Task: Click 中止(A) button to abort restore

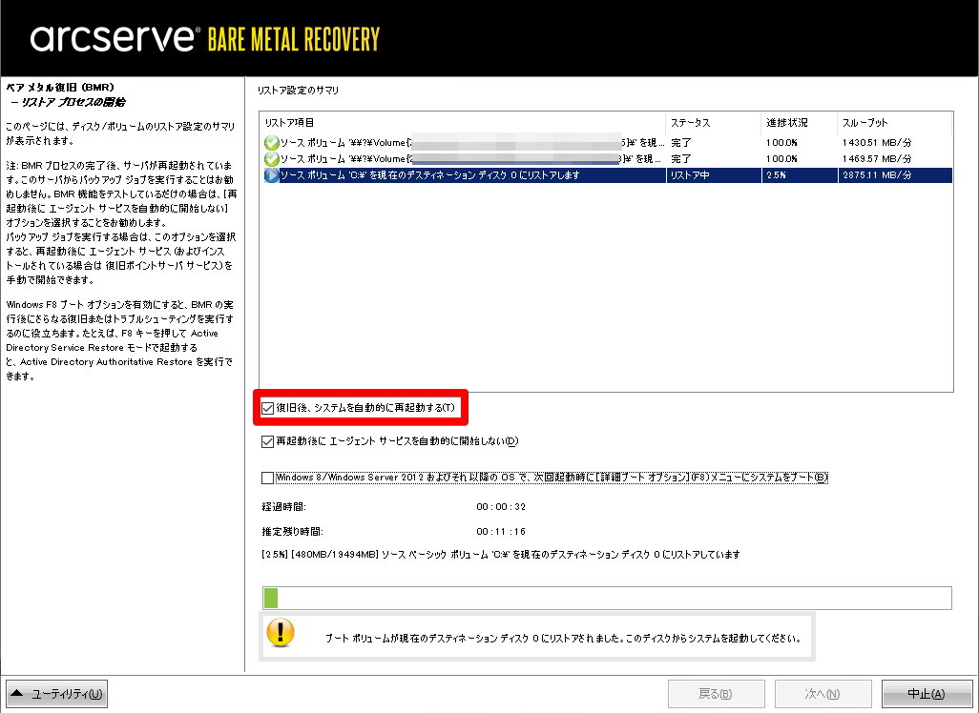Action: pyautogui.click(x=927, y=694)
